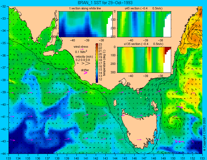Click the 15 value on color bar

click(100, 70)
